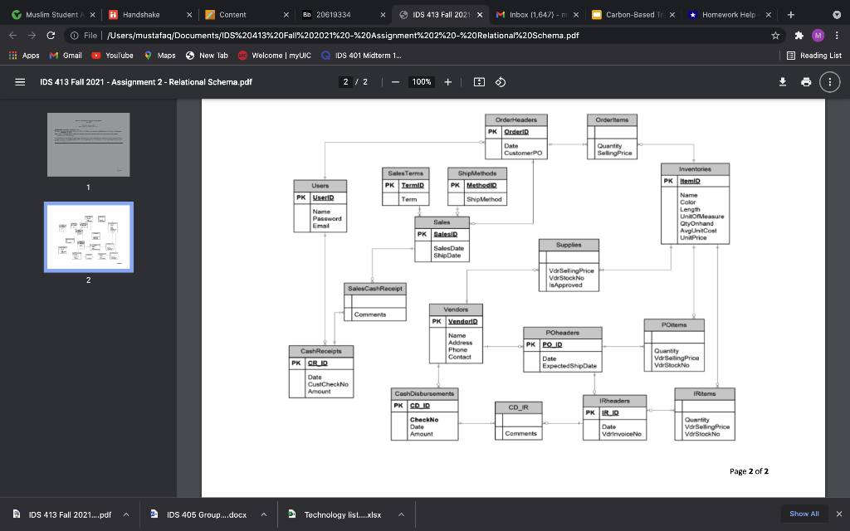850x531 pixels.
Task: Expand the IDS 413 Fall 2021 download chevron
Action: point(125,514)
